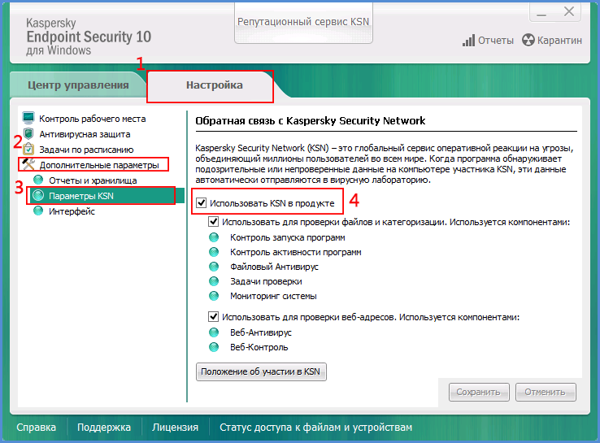Expand Антивирусная защита in the sidebar
Screen dimensions: 600x443
[85, 134]
